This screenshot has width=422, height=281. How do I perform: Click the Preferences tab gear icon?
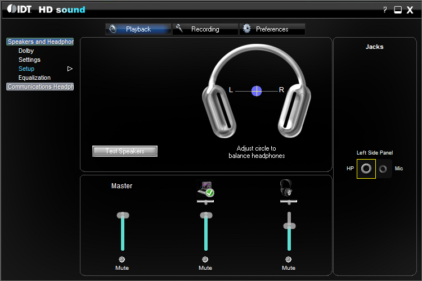coord(246,28)
